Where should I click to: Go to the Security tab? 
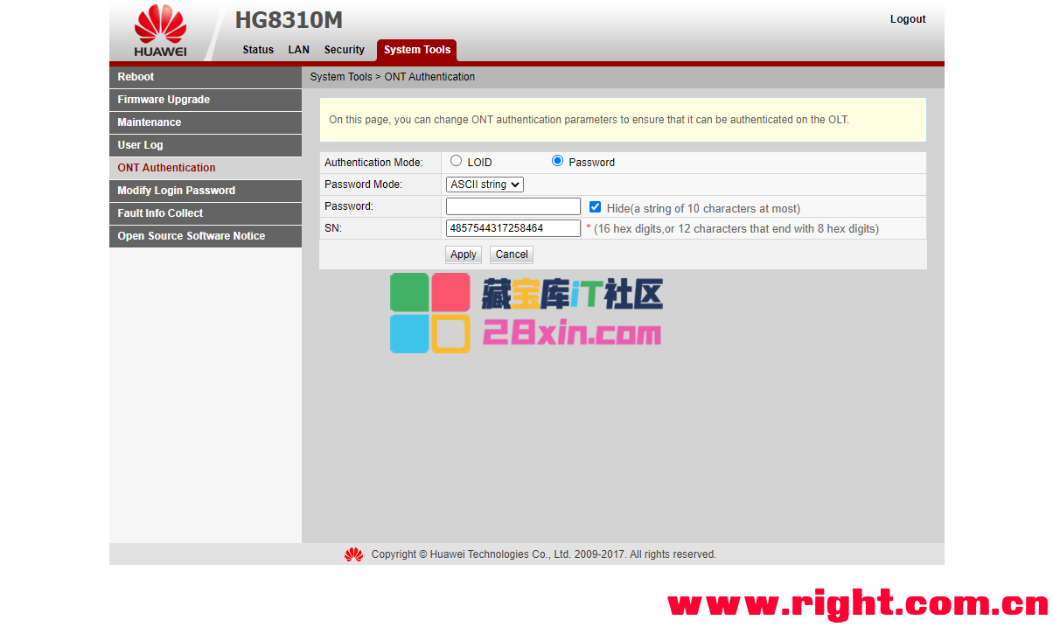344,50
